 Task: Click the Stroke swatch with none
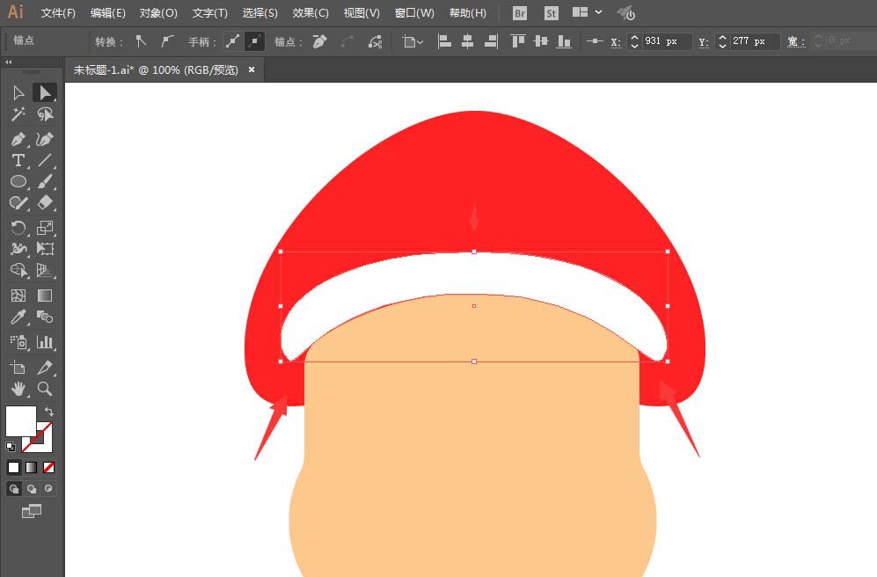point(44,444)
